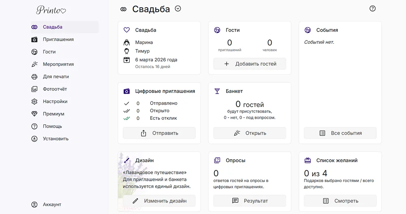Open Мероприятия from sidebar
The height and width of the screenshot is (214, 406).
click(58, 64)
